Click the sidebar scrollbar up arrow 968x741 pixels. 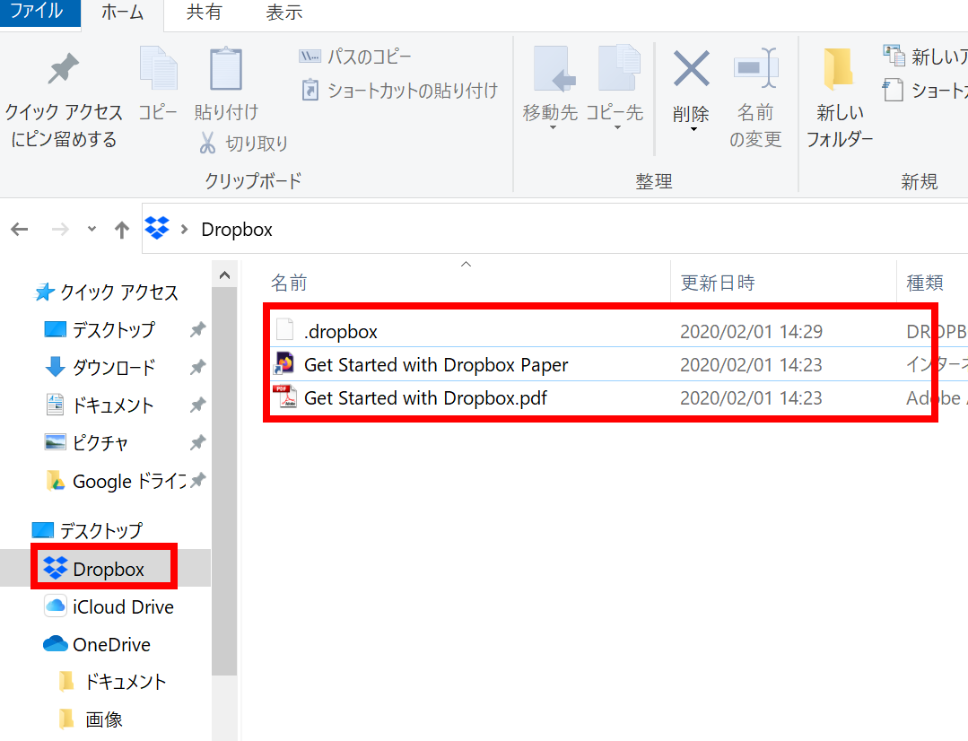coord(224,275)
